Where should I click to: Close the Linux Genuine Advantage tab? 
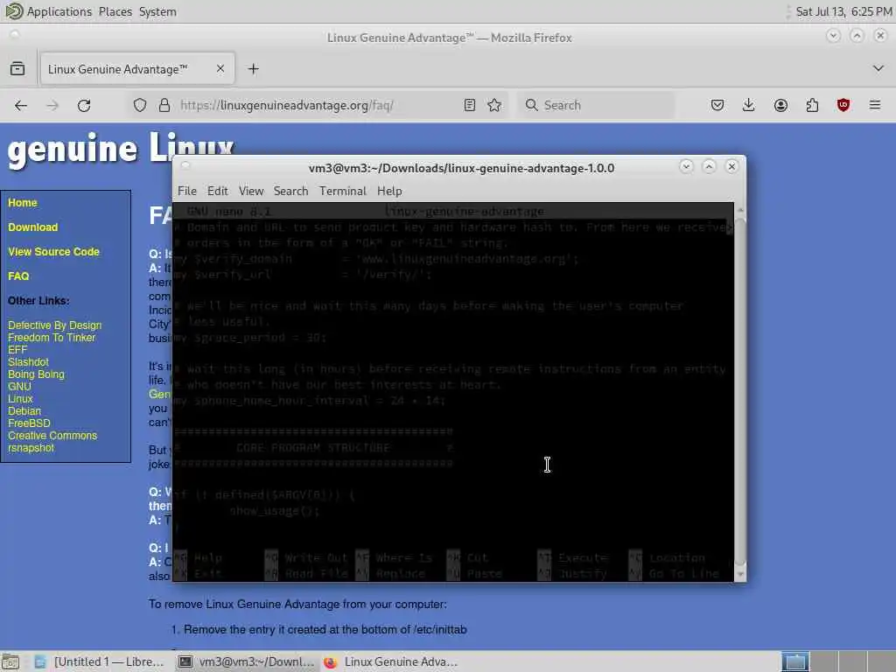(220, 68)
